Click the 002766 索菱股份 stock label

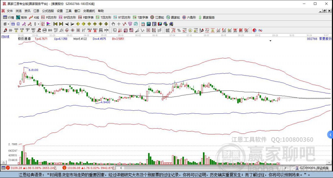319,39
